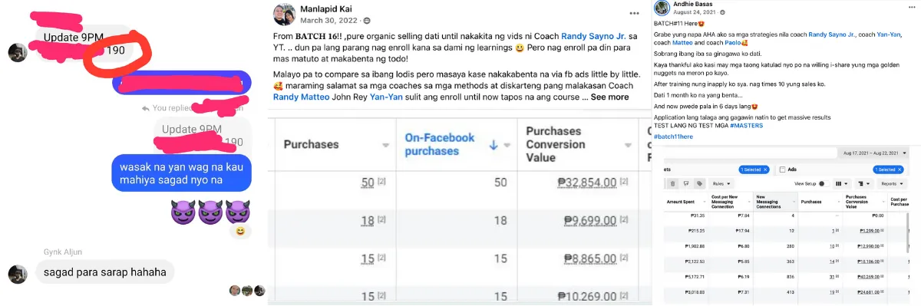Screen dimensions: 921x306
Task: Open the Rules dropdown in the Ads Manager toolbar
Action: pyautogui.click(x=721, y=183)
